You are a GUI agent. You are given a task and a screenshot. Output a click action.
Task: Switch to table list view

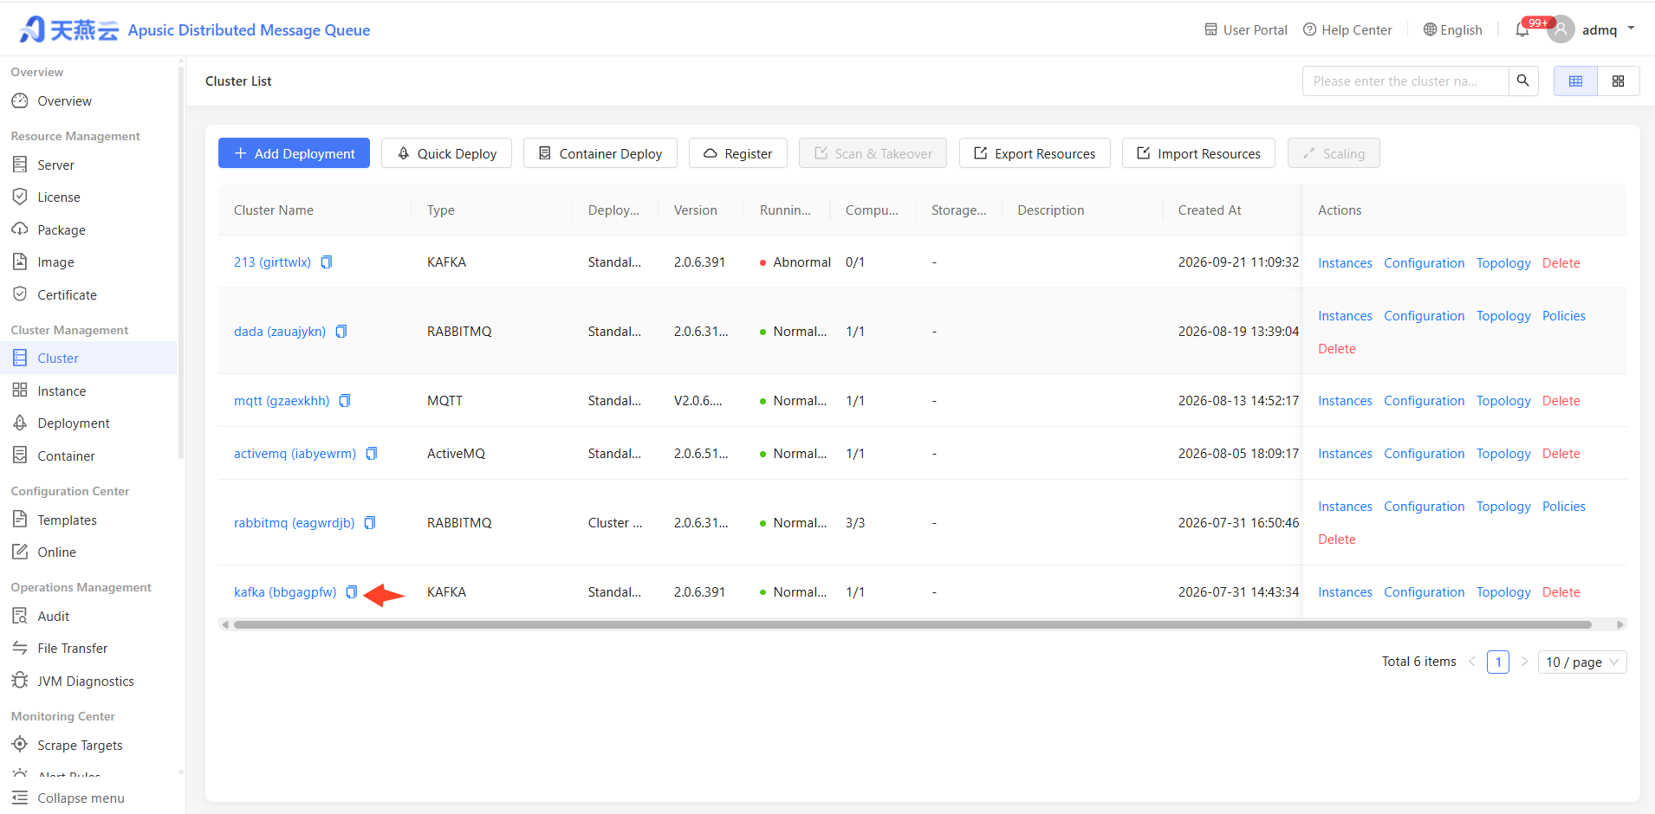(x=1575, y=81)
